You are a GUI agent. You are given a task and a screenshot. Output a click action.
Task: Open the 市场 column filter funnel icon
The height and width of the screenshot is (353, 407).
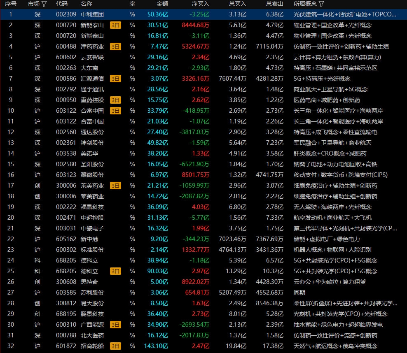point(44,4)
